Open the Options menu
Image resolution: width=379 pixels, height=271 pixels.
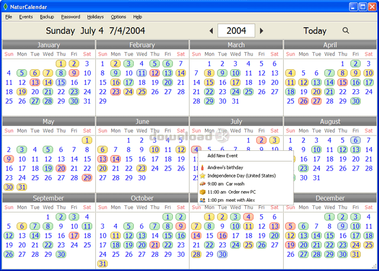coord(118,17)
